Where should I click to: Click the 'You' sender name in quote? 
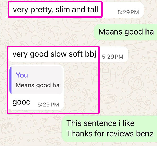pyautogui.click(x=22, y=75)
